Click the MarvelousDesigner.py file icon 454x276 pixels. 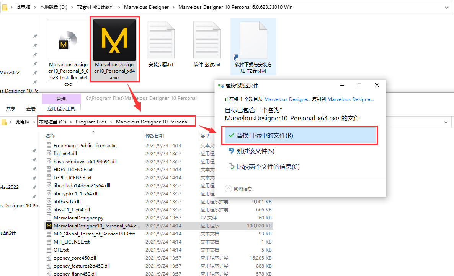49,218
